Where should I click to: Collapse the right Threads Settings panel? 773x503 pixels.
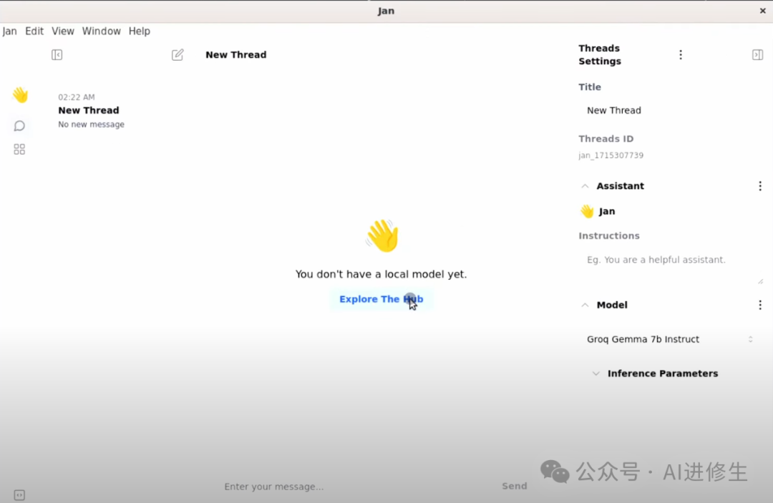click(757, 54)
